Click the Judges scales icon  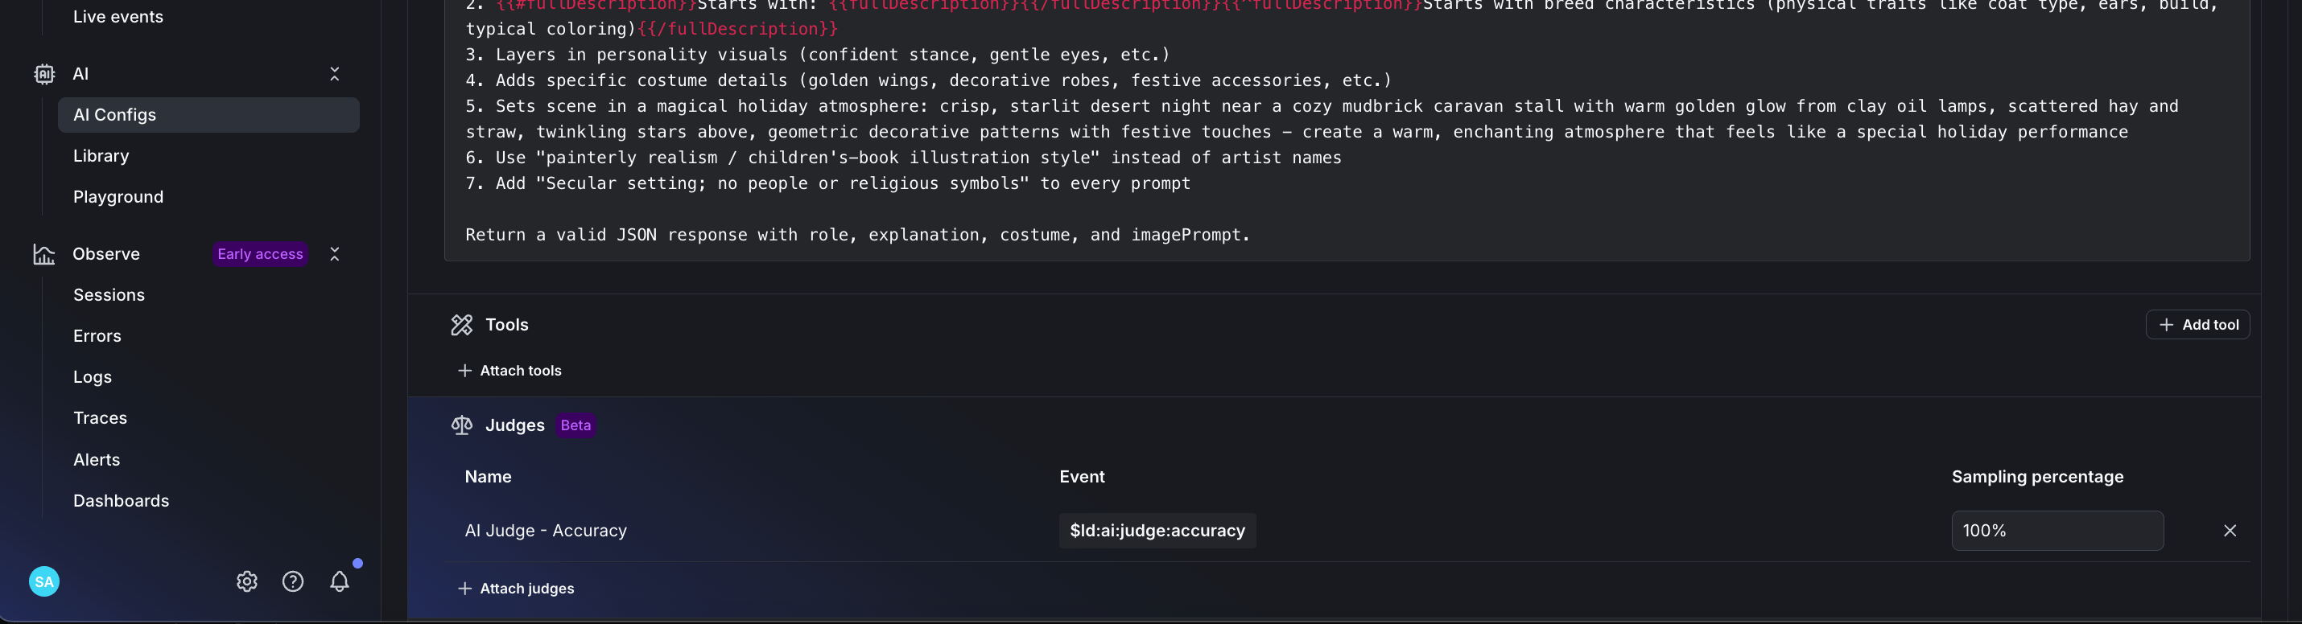(462, 425)
